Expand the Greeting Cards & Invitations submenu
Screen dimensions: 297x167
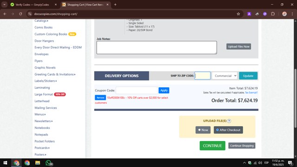[55, 74]
